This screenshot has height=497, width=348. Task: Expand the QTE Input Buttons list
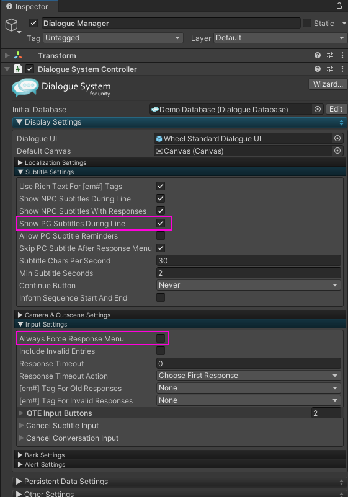click(21, 413)
